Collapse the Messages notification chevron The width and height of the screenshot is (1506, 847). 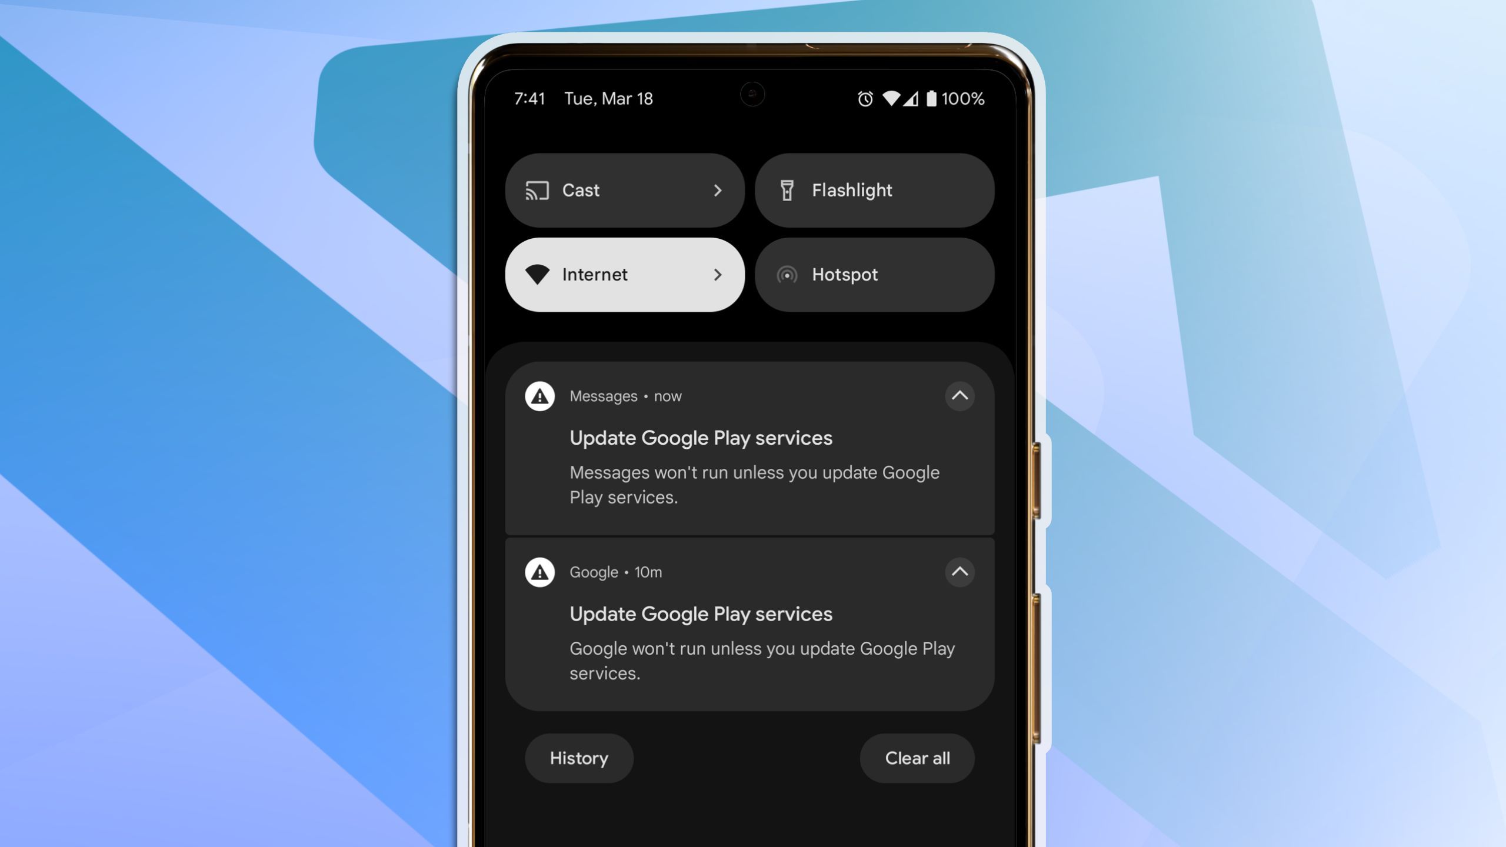[x=960, y=396]
